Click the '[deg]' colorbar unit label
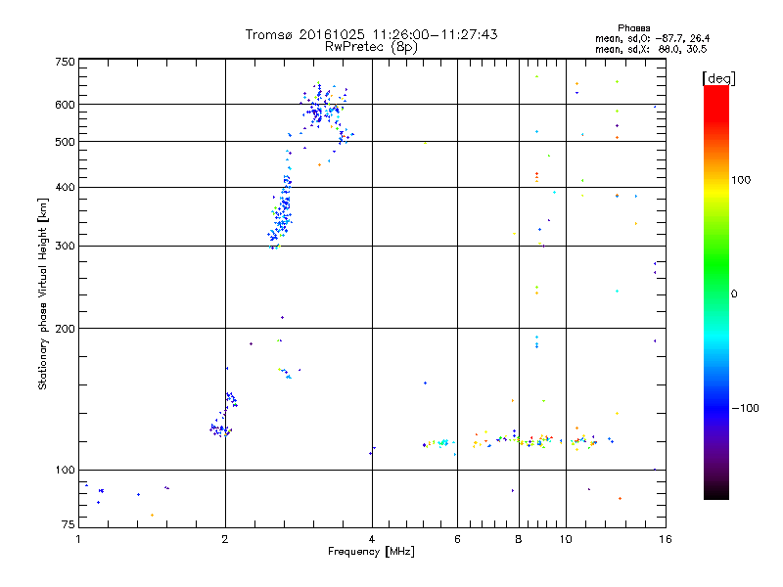 click(718, 78)
